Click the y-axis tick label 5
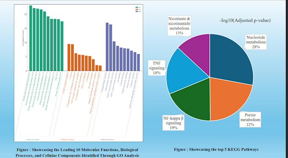Viewport: 288px width, 158px height. click(x=26, y=57)
